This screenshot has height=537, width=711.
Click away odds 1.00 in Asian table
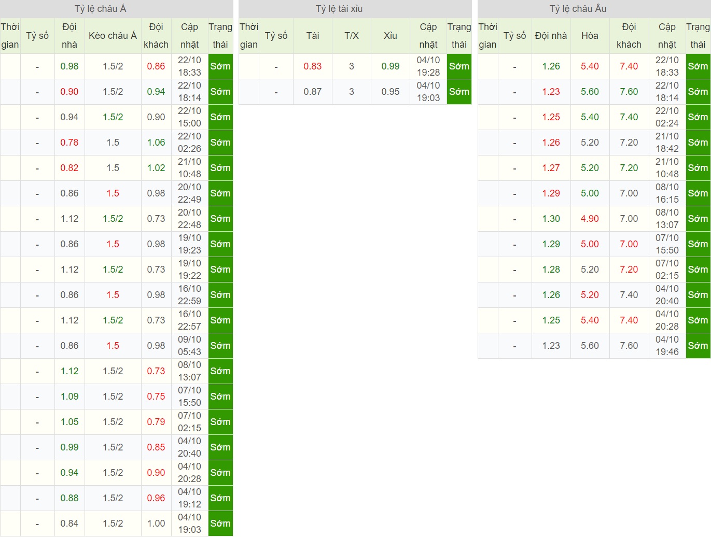156,524
